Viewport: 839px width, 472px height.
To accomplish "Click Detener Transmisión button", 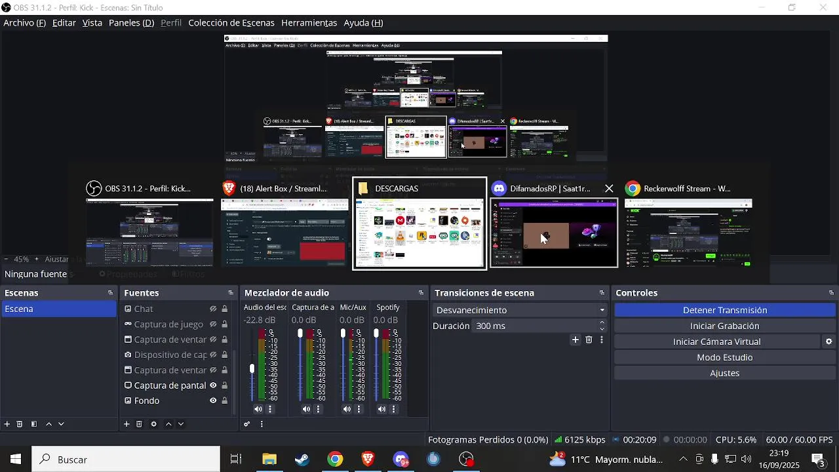I will pyautogui.click(x=724, y=310).
